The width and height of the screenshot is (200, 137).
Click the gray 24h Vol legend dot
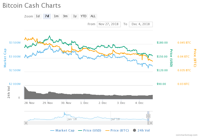point(134,130)
